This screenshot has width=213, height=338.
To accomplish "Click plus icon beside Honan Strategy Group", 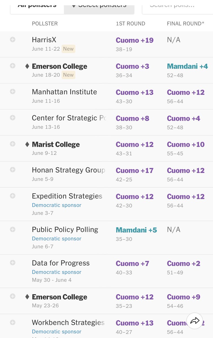I will 12,170.
